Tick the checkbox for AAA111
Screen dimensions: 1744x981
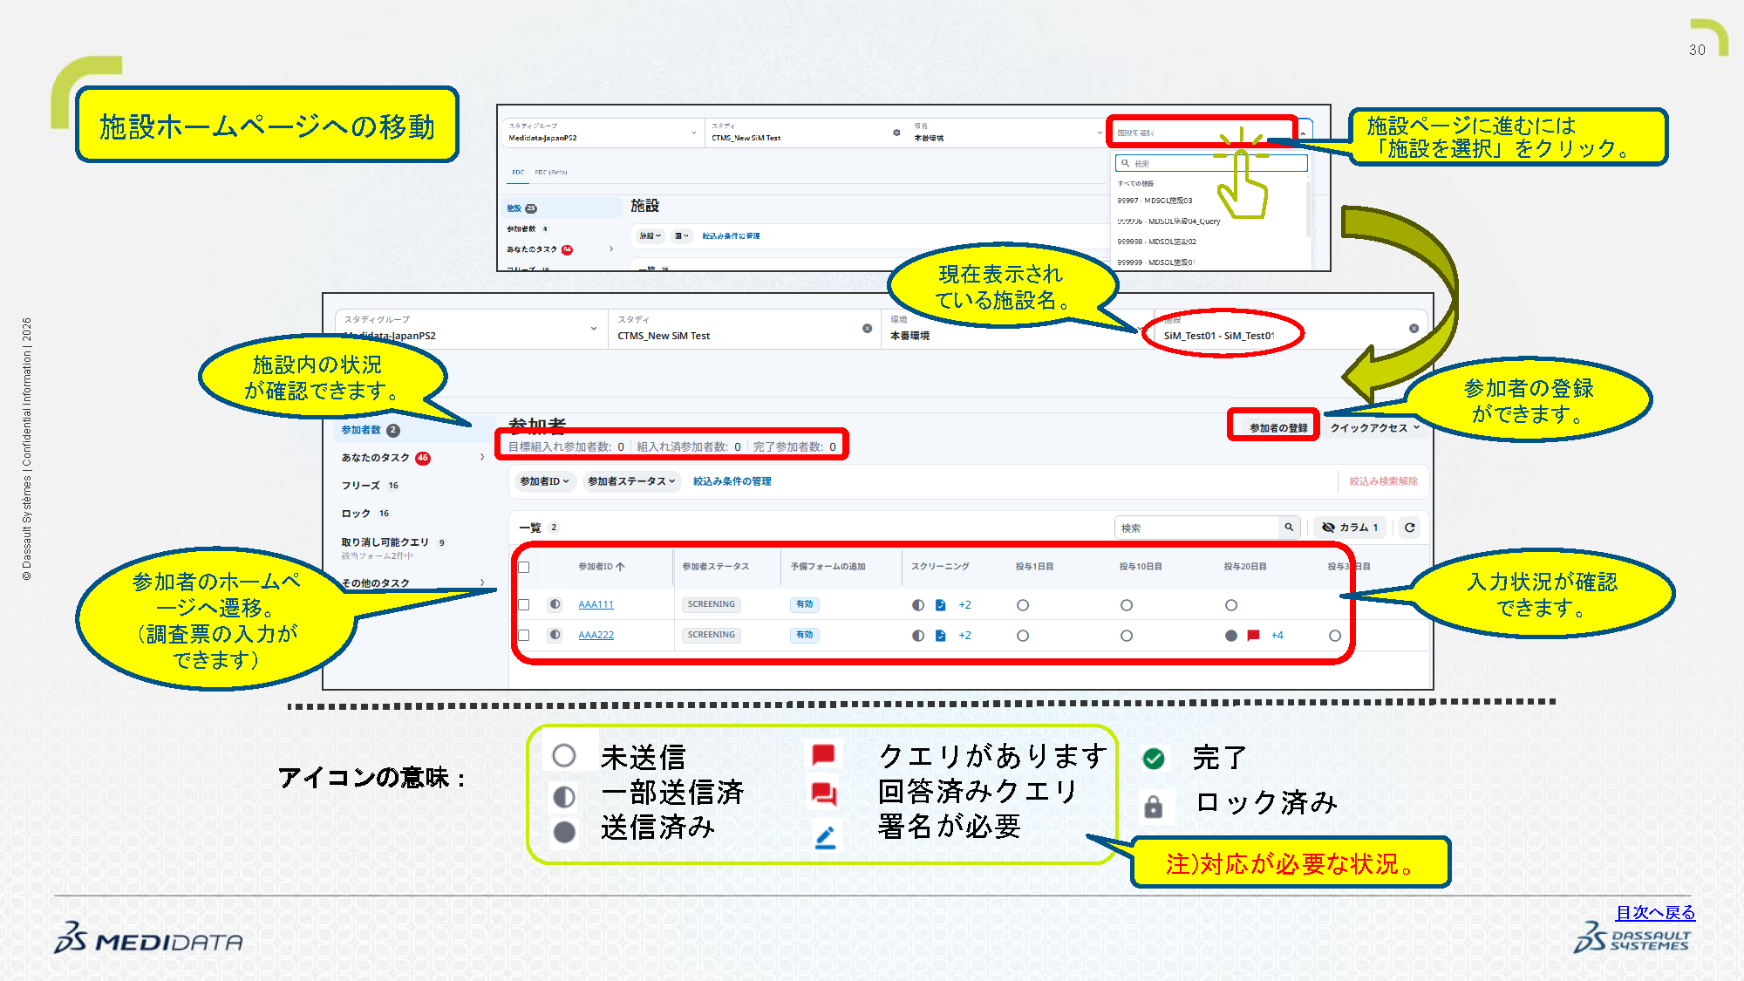pyautogui.click(x=524, y=604)
